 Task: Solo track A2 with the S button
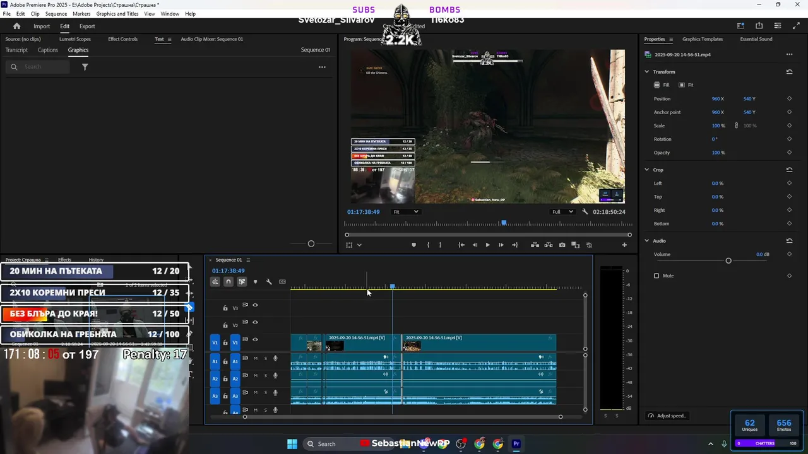tap(266, 376)
